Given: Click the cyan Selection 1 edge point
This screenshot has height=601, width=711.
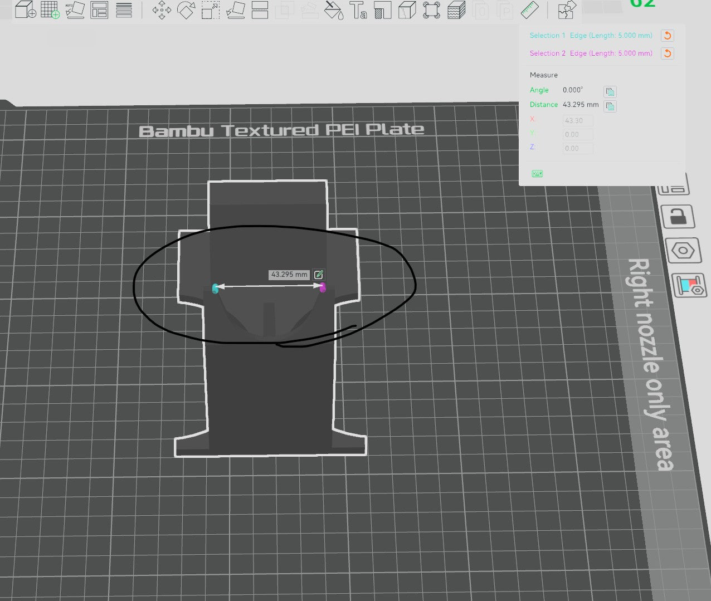Looking at the screenshot, I should coord(215,288).
